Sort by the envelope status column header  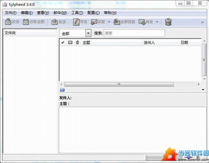[x=70, y=42]
